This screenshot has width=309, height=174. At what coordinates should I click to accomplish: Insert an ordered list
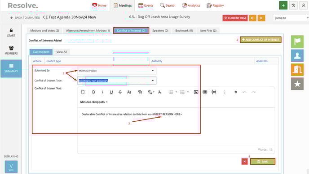pos(171,92)
